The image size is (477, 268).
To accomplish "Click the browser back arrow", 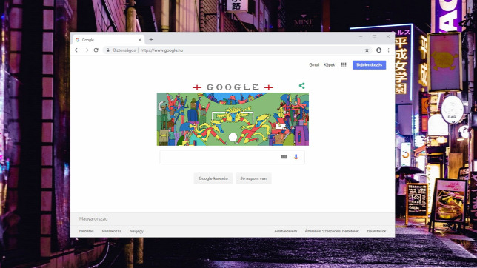I will click(x=77, y=50).
